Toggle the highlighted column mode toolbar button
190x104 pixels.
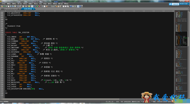coord(32,6)
